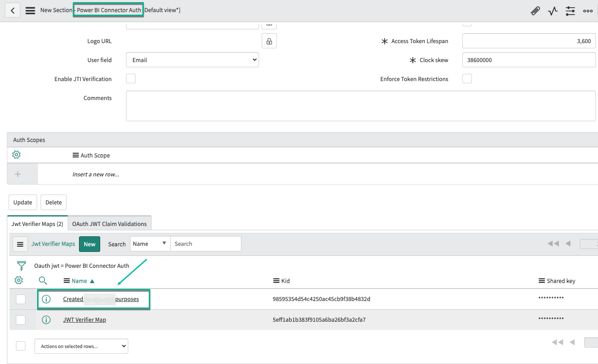Image resolution: width=598 pixels, height=364 pixels.
Task: Click the personalize form sliders icon
Action: click(570, 11)
